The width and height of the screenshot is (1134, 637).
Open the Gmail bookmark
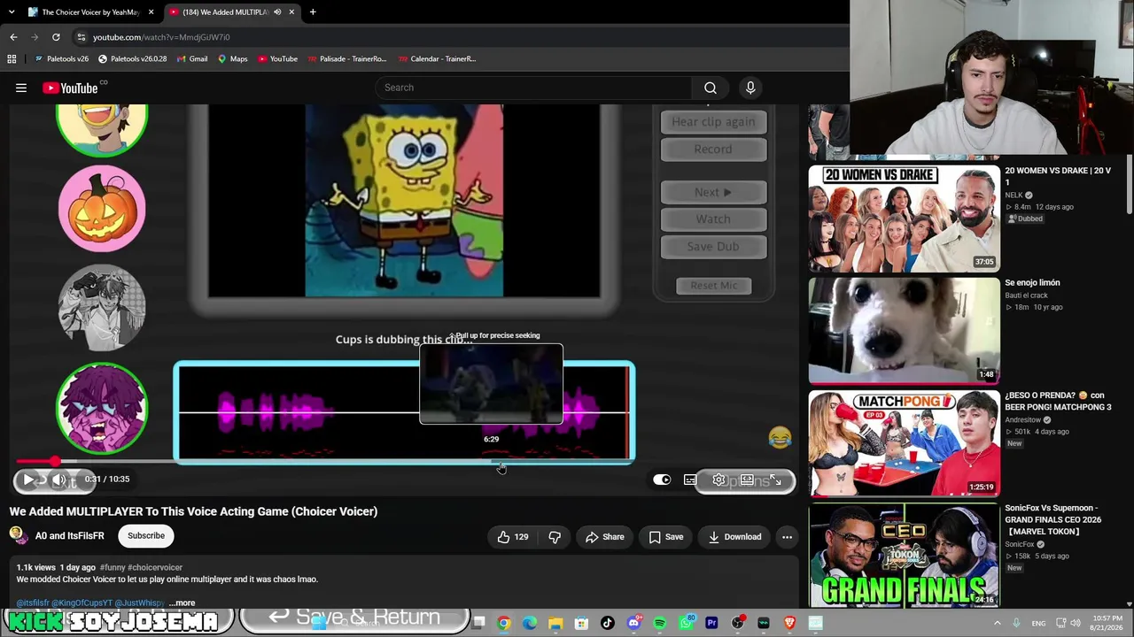(x=191, y=59)
